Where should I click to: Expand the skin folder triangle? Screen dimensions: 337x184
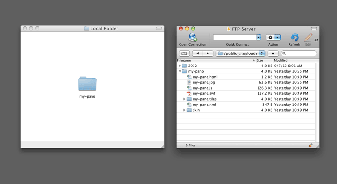tap(184, 110)
